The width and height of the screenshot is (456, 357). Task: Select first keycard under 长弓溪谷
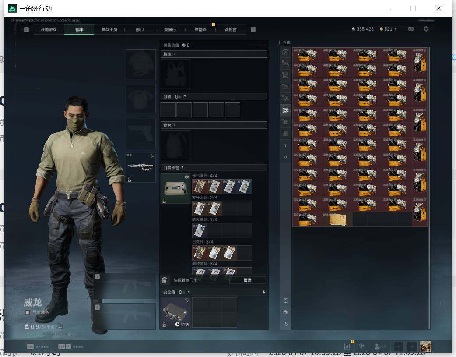coord(199,187)
